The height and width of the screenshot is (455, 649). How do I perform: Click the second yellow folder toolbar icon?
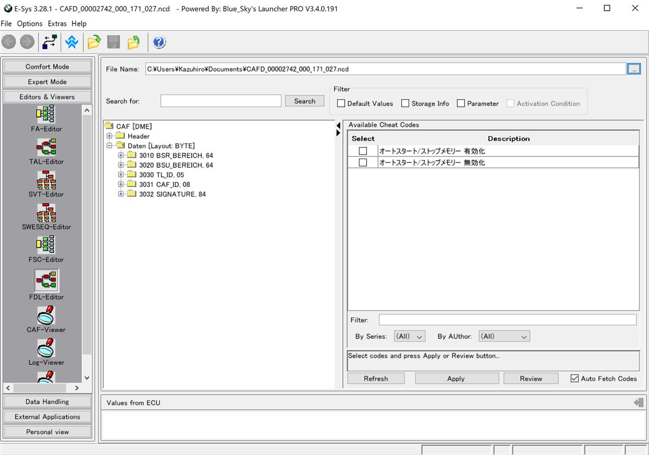point(134,42)
